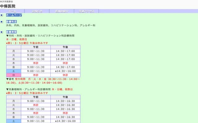
Task: Open the ホーム navigation tab
Action: [x=12, y=11]
